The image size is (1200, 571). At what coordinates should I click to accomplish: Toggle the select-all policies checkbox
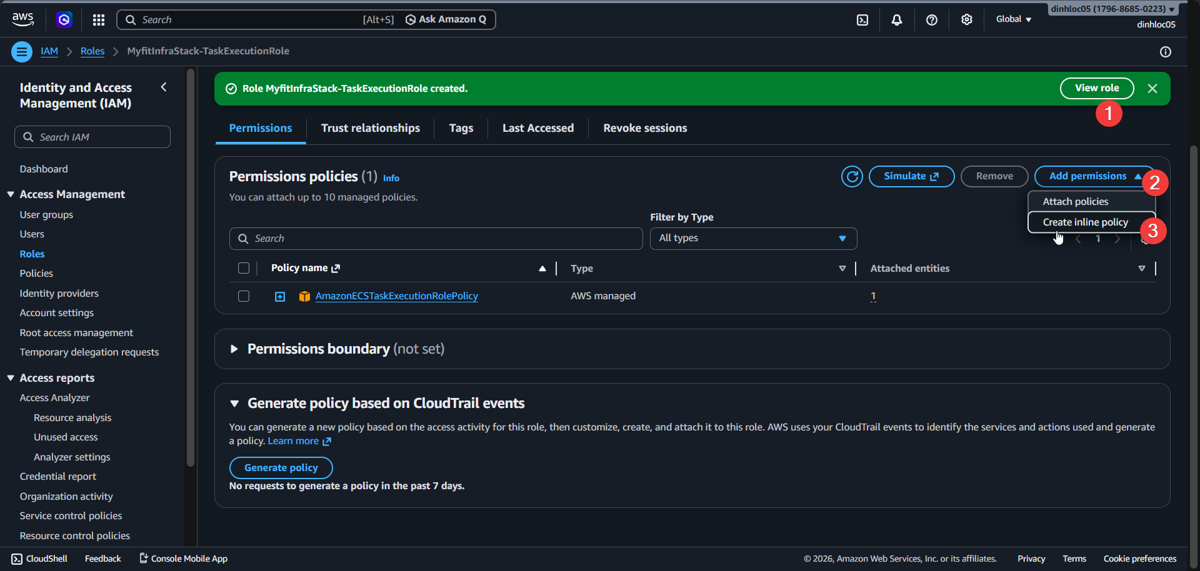(243, 267)
